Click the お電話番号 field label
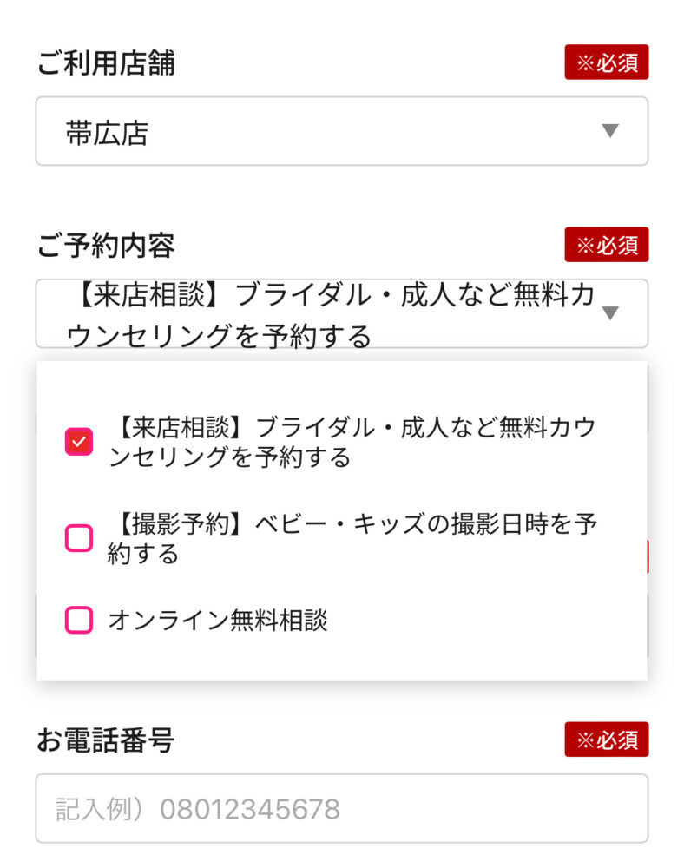 [105, 740]
